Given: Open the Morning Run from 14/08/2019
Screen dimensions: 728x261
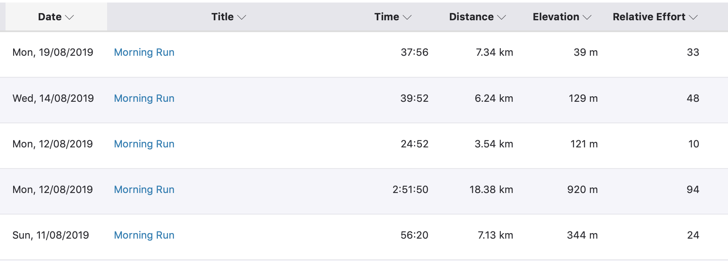Looking at the screenshot, I should [x=144, y=98].
